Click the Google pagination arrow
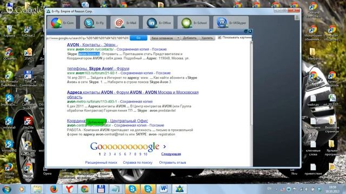The width and height of the screenshot is (346, 194). [x=164, y=146]
